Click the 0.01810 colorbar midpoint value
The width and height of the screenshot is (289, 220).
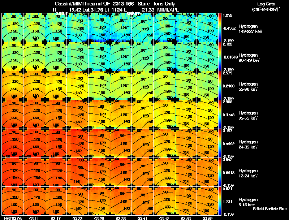point(231,57)
